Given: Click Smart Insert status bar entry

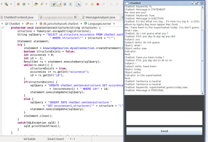Looking at the screenshot, I should tap(56, 139).
